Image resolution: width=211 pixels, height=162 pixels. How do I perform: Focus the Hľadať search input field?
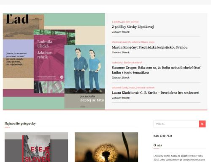click(176, 124)
